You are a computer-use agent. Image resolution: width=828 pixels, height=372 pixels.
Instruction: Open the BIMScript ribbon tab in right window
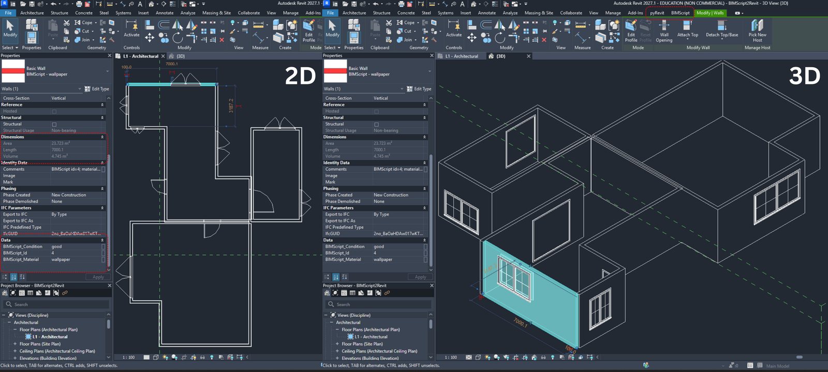[x=680, y=13]
